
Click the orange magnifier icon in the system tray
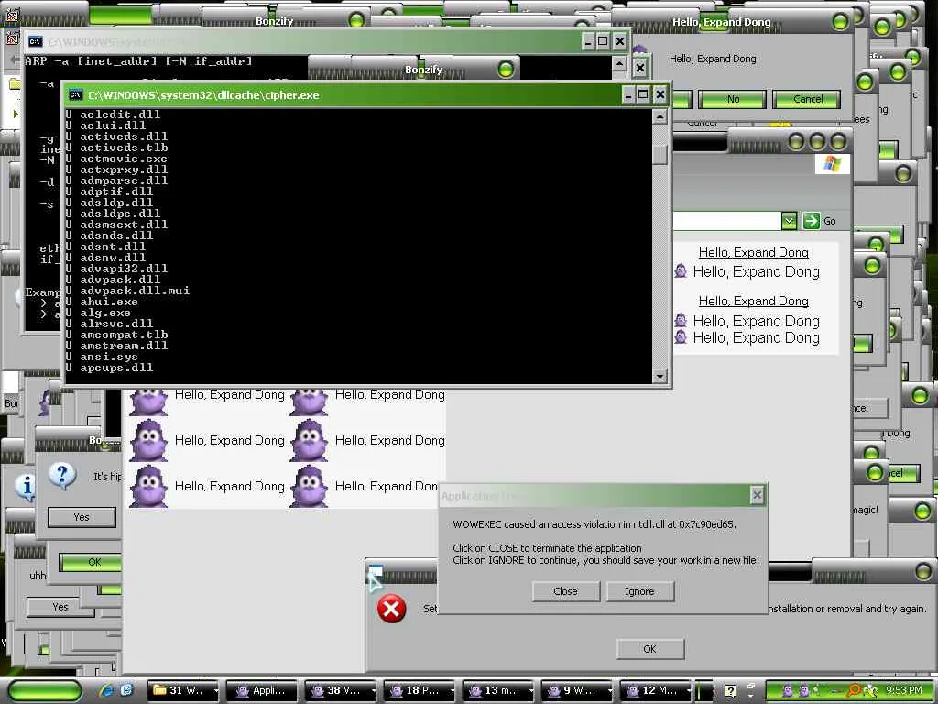854,691
